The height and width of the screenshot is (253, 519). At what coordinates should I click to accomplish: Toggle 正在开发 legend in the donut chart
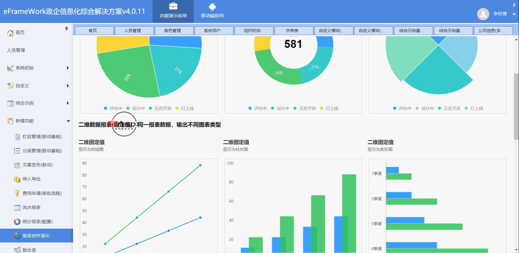click(x=305, y=108)
